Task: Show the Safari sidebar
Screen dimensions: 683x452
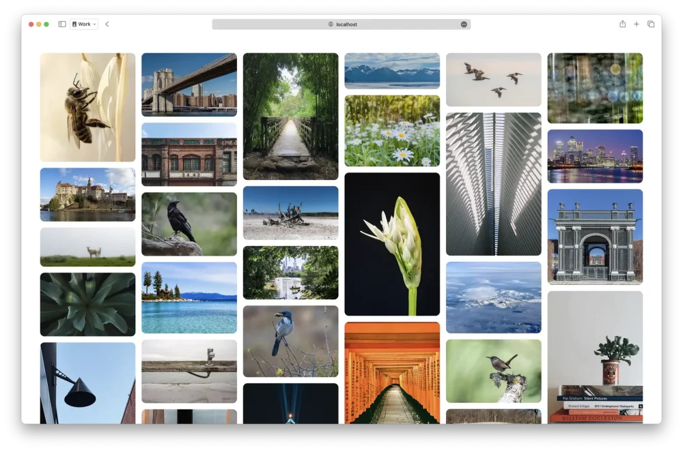Action: [62, 24]
